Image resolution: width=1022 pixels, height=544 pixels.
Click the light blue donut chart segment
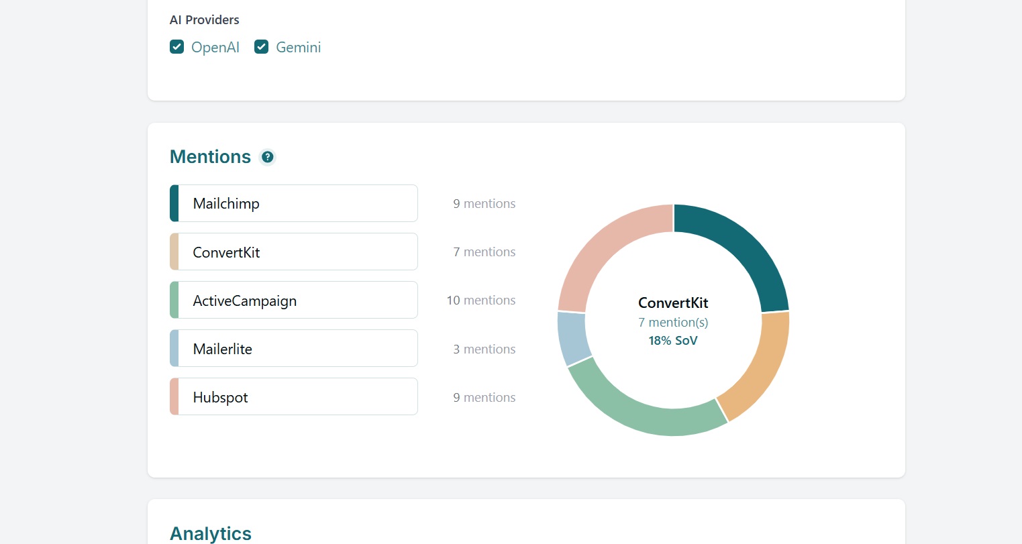(x=572, y=338)
